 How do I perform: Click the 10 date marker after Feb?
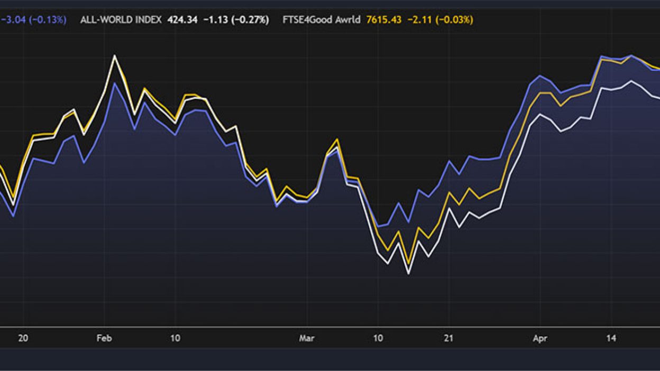(x=176, y=338)
